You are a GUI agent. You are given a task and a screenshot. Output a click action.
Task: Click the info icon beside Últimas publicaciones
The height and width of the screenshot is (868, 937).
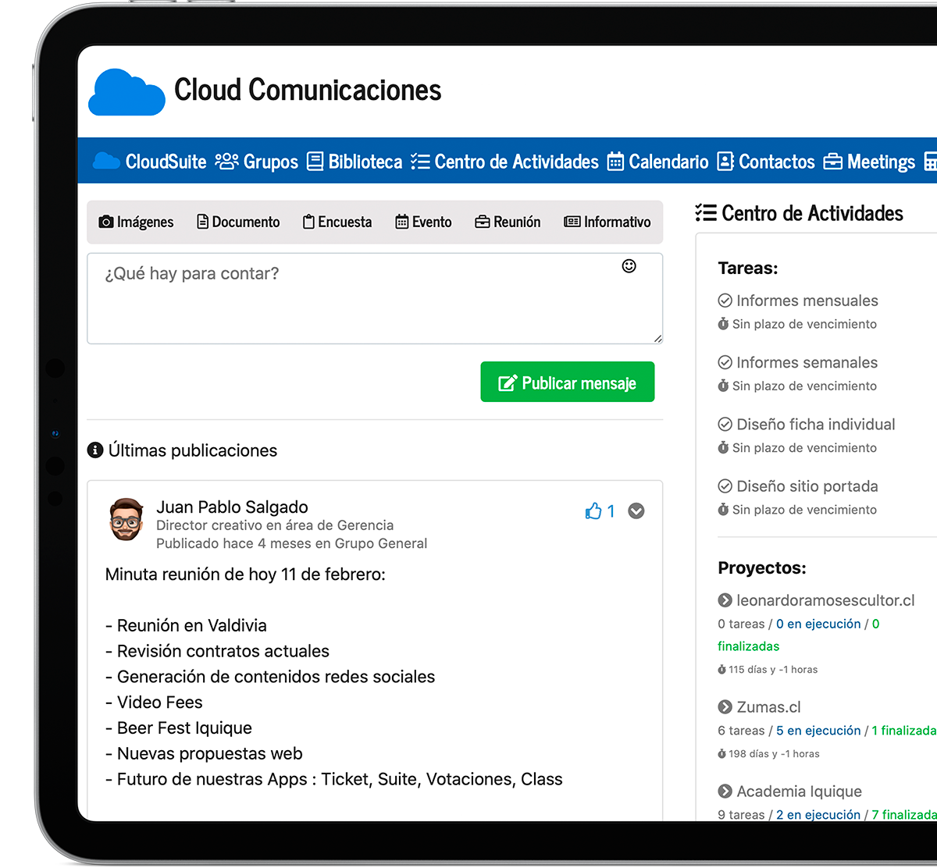coord(95,450)
